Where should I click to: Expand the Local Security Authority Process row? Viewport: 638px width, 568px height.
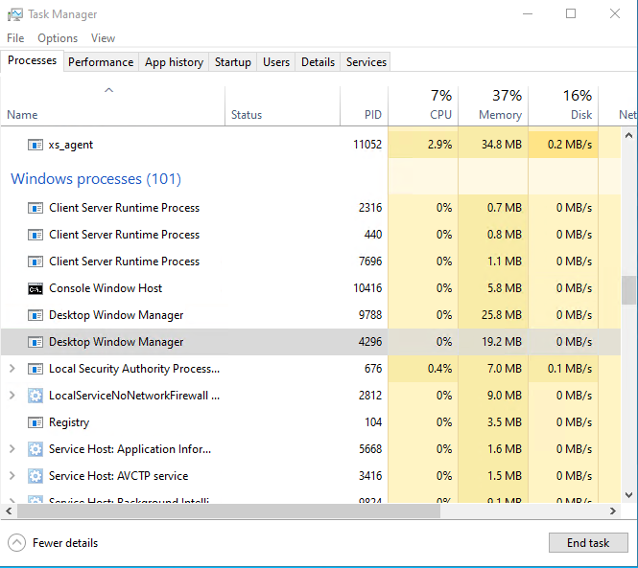point(12,369)
